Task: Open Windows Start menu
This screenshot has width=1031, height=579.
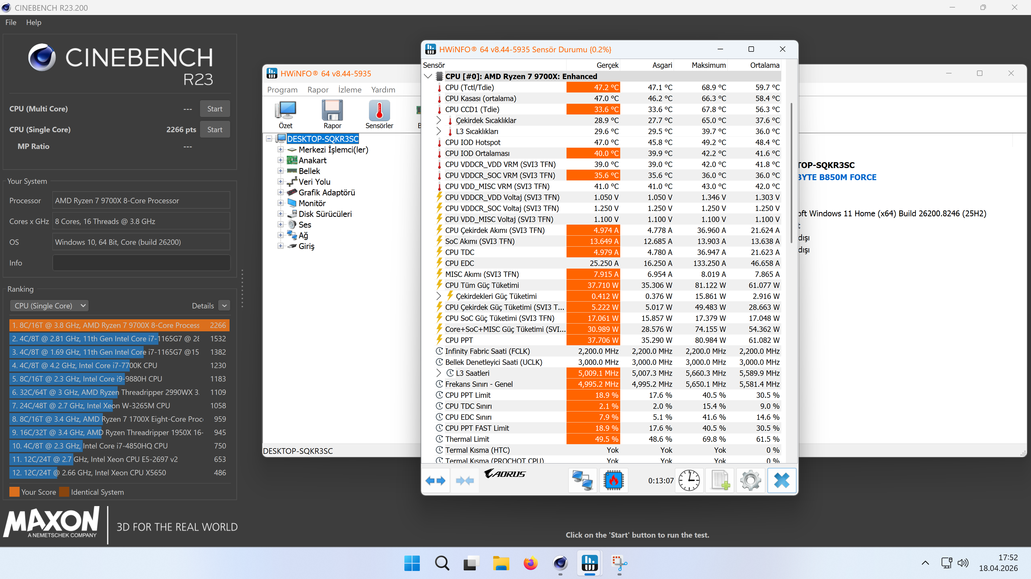Action: pos(412,563)
